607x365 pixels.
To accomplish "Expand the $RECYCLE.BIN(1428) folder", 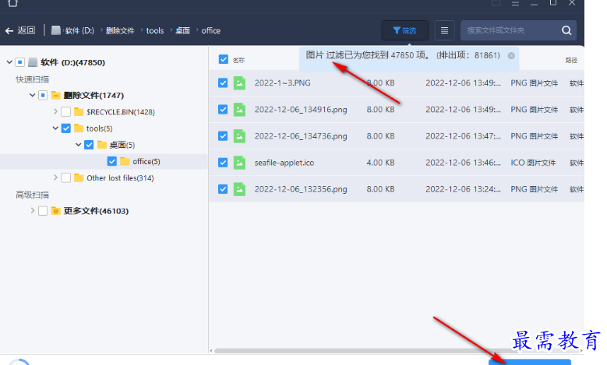I will [55, 111].
